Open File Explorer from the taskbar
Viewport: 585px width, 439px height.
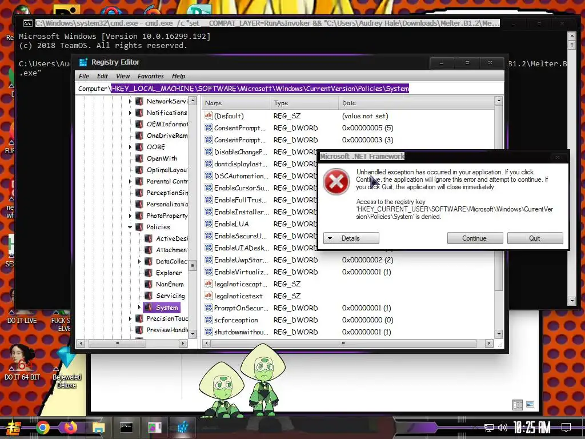pyautogui.click(x=98, y=428)
